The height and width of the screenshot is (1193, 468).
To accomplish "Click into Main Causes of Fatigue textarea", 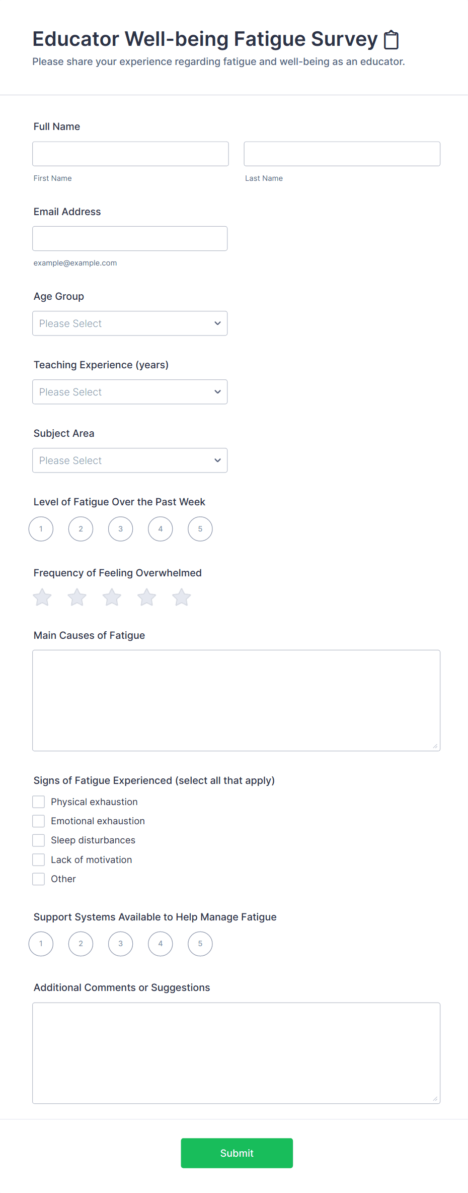I will pos(236,700).
